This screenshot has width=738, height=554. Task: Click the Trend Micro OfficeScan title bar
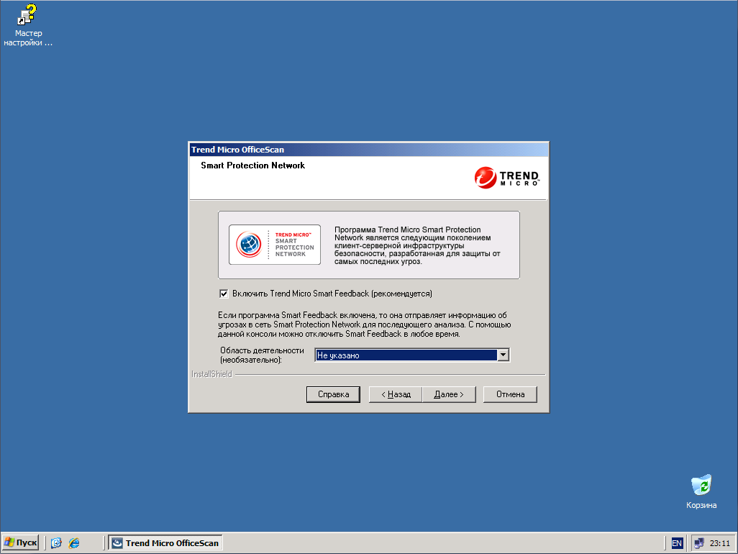(368, 150)
